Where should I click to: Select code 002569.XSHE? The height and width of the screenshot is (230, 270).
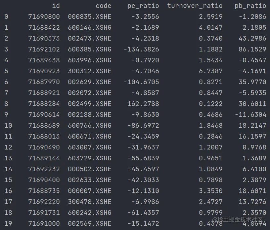coord(90,223)
